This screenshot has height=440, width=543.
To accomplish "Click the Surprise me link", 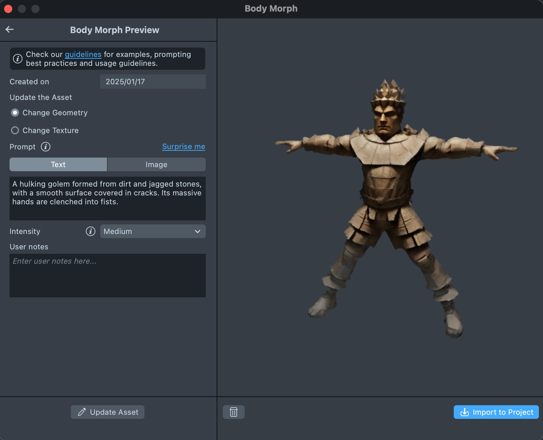I will [183, 147].
